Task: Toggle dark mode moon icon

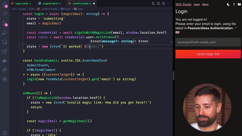Action: [x=228, y=5]
